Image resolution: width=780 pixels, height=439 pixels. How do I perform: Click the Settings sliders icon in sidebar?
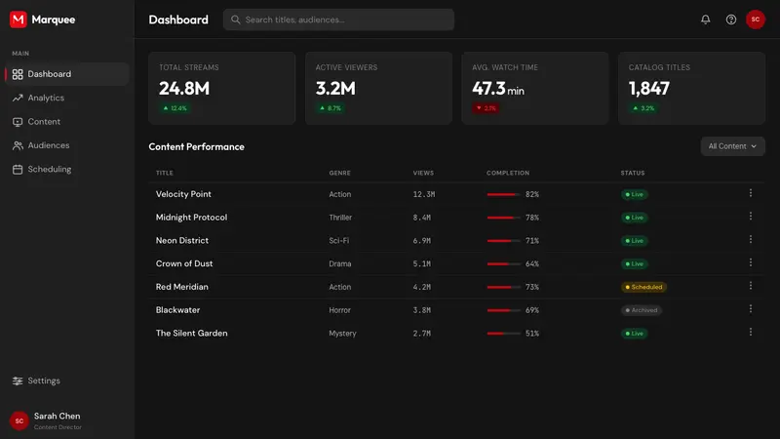tap(18, 380)
